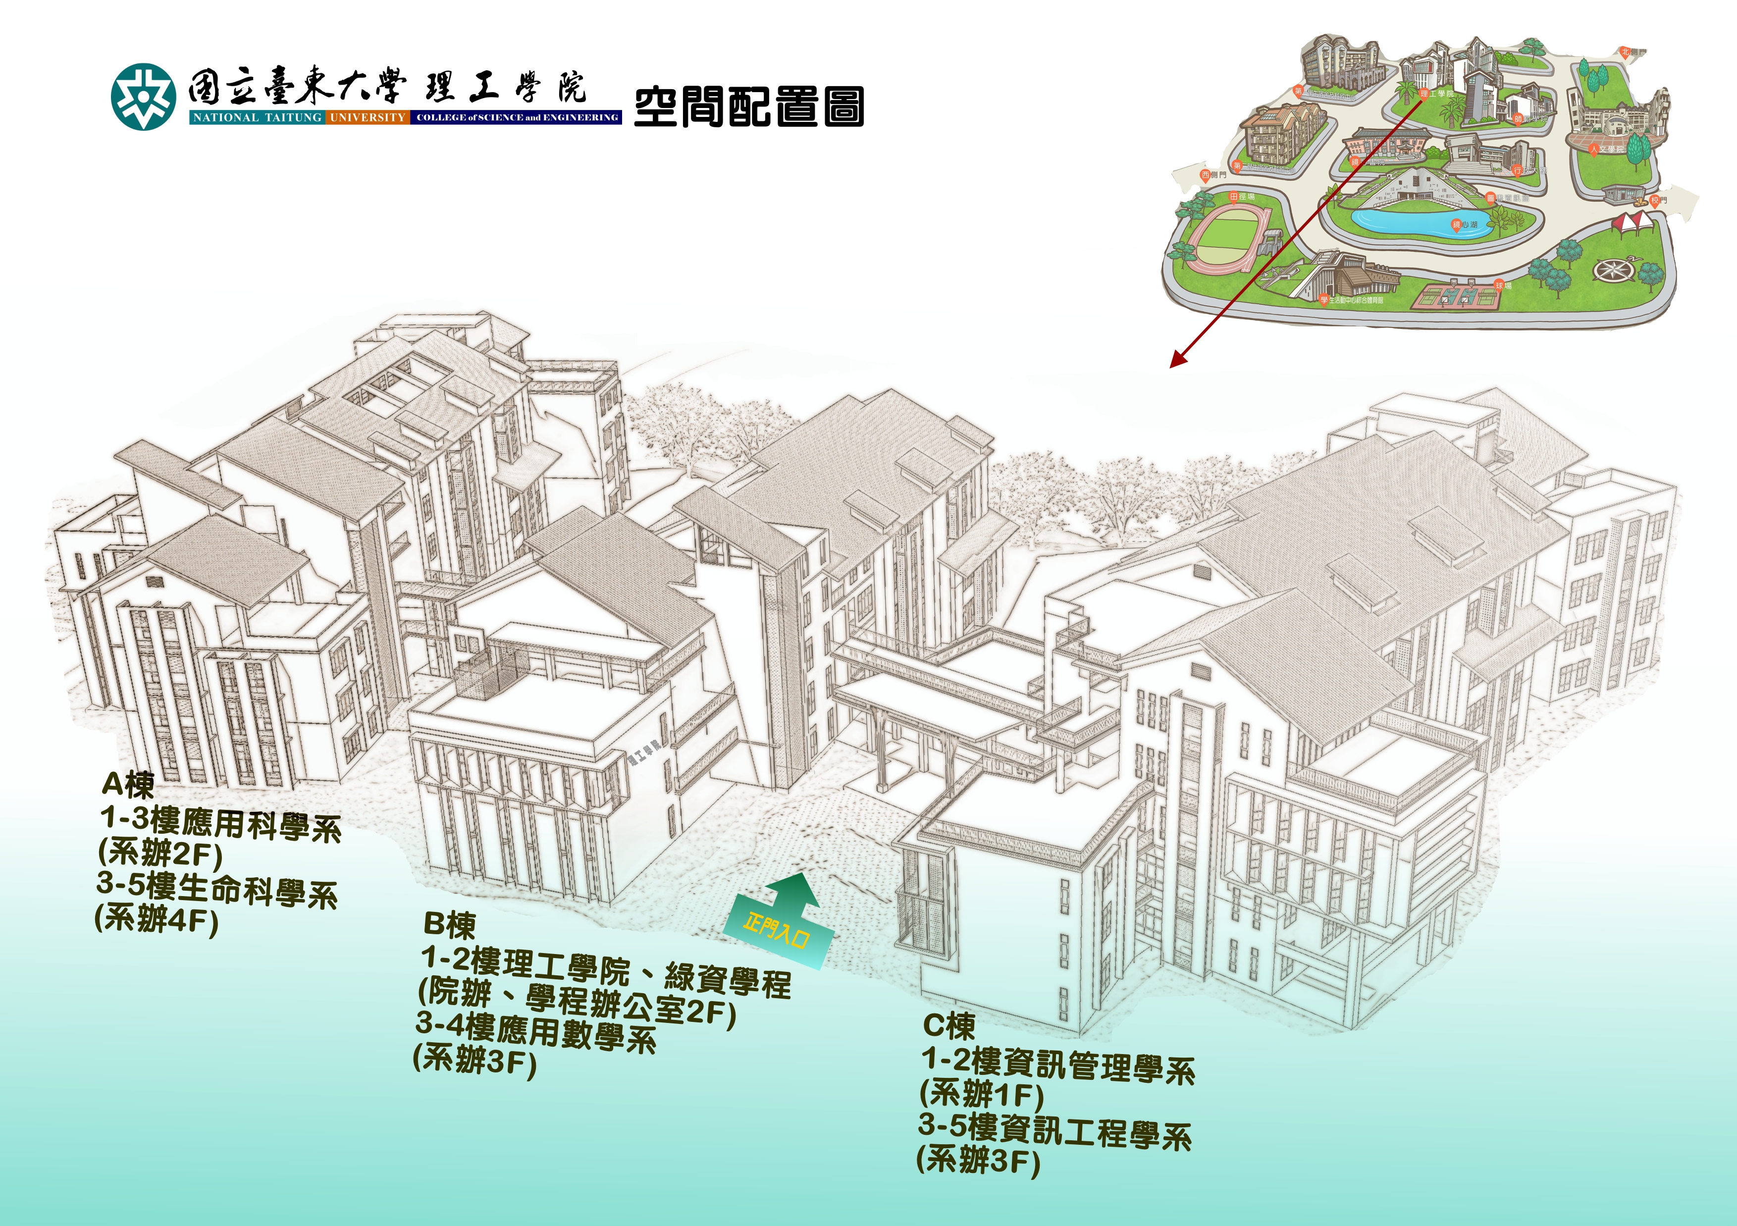
Task: Click the red arrowhead pointing to buildings
Action: [x=1177, y=361]
